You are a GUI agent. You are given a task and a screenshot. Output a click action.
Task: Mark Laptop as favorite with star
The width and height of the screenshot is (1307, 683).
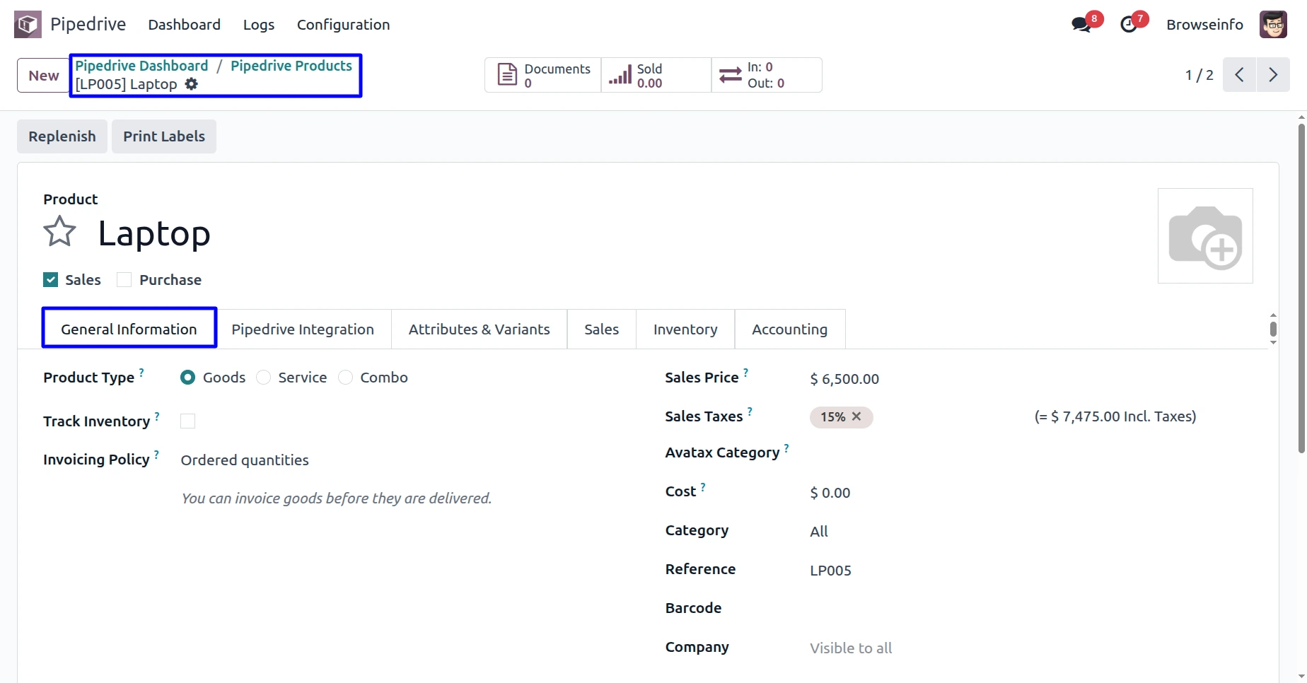point(59,232)
